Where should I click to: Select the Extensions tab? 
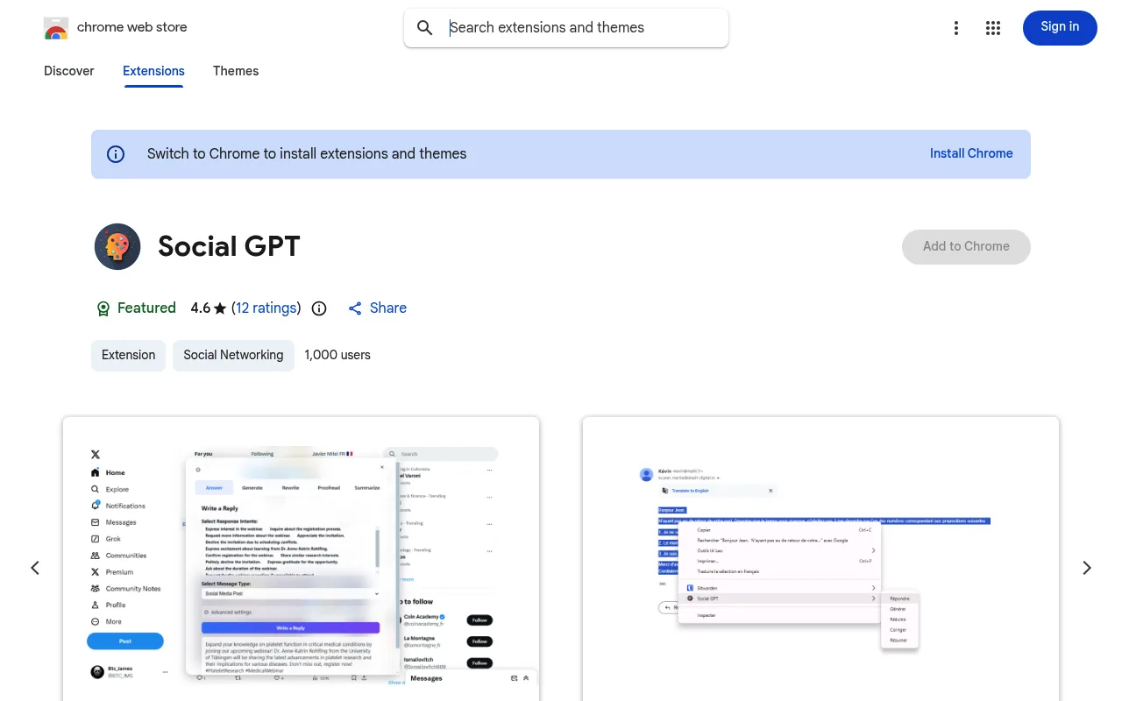pyautogui.click(x=153, y=71)
